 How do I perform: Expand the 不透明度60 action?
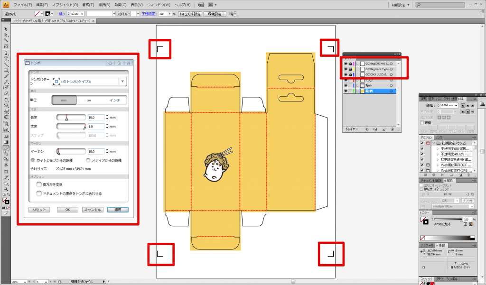437,149
